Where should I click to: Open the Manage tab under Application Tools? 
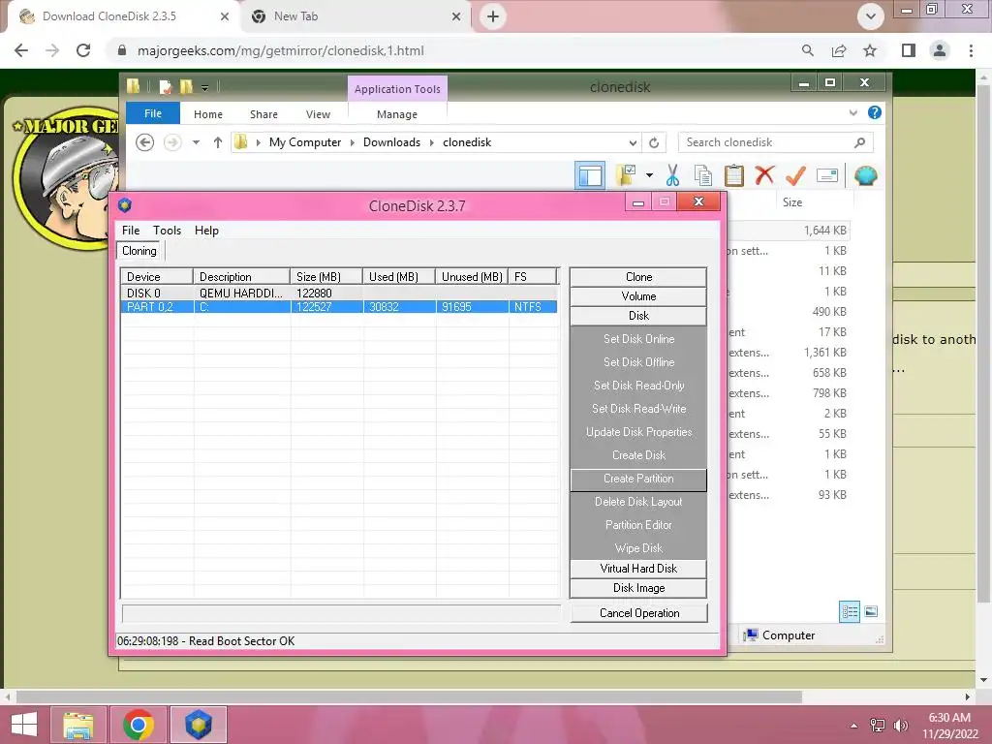[396, 114]
